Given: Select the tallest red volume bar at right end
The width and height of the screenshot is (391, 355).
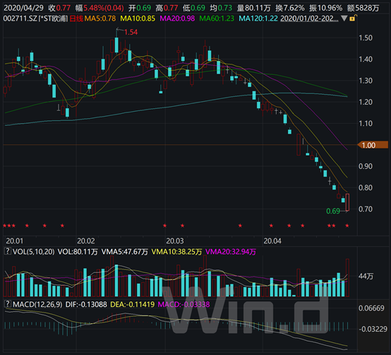Looking at the screenshot, I should (x=347, y=278).
